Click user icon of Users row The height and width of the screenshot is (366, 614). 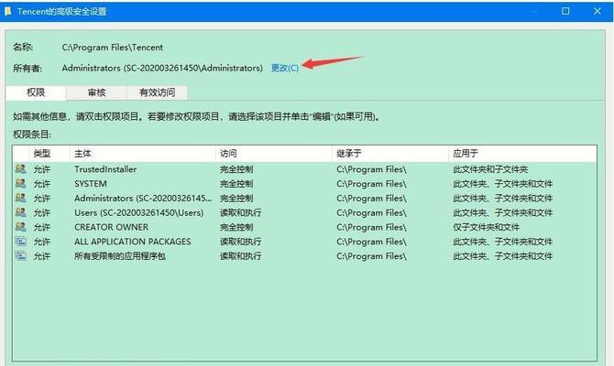click(x=21, y=212)
